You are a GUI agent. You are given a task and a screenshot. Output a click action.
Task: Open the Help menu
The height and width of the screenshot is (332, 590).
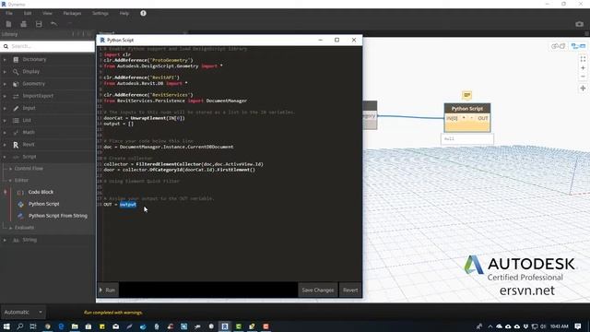click(x=124, y=13)
